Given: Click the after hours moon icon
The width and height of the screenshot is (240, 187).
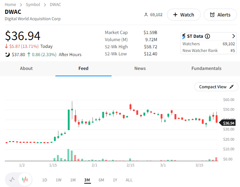Looking at the screenshot, I should 7,55.
